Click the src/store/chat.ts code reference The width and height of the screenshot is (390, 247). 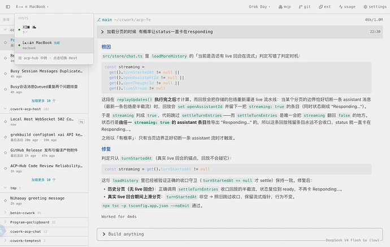click(x=123, y=56)
